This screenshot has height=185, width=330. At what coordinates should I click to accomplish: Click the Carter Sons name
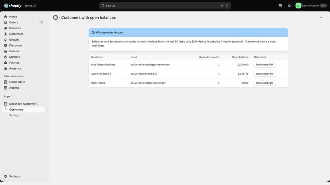98,83
